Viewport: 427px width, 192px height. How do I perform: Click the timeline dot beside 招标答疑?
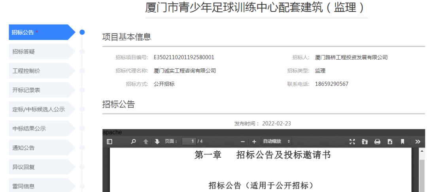tap(82, 51)
